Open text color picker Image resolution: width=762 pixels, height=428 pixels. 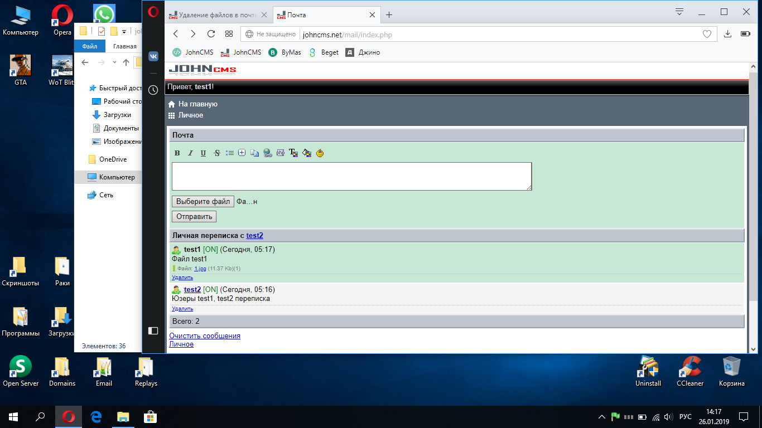[293, 153]
